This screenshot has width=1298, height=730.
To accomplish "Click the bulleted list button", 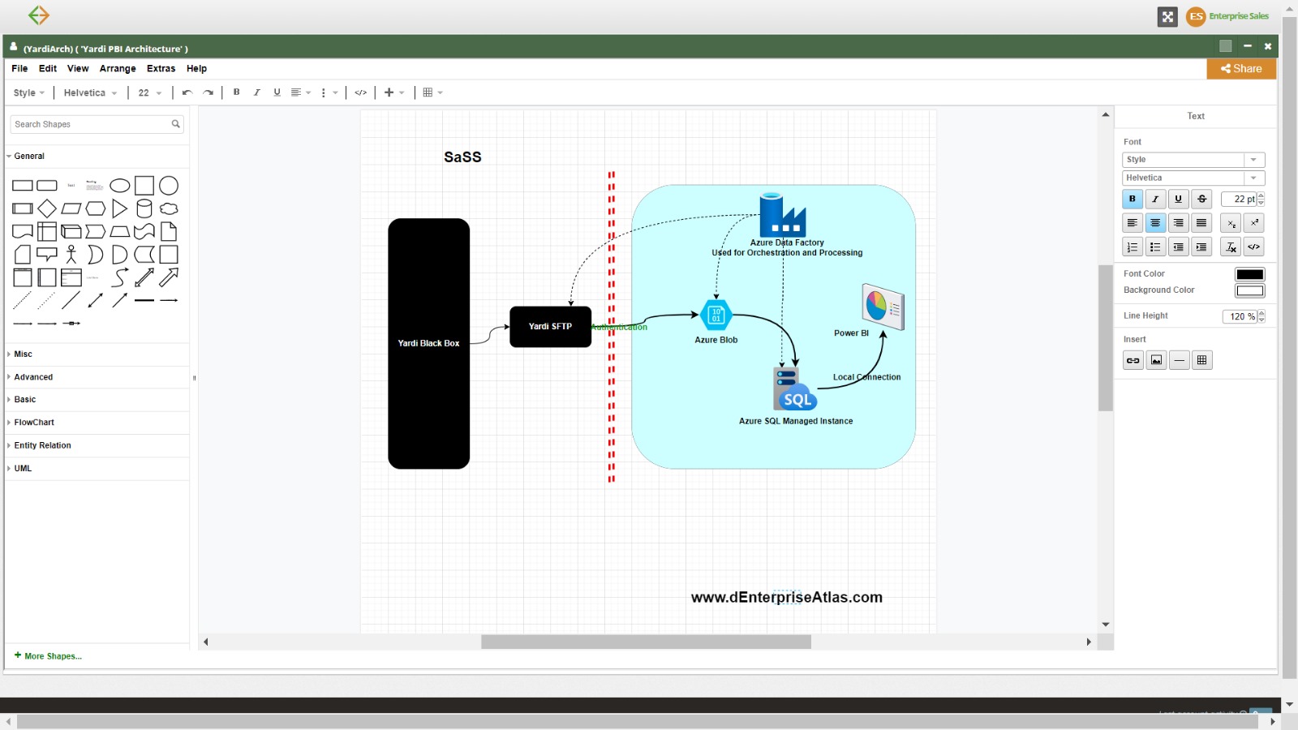I will pyautogui.click(x=1156, y=247).
